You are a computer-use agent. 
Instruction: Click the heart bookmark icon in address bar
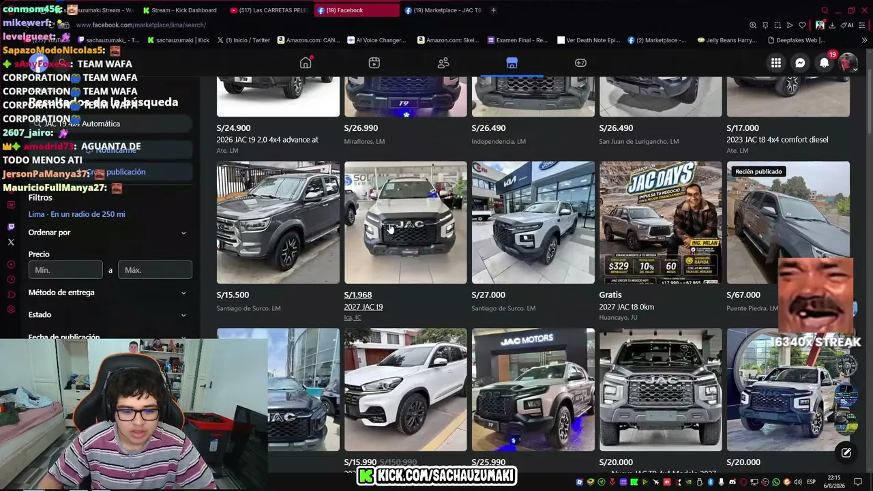click(x=803, y=25)
